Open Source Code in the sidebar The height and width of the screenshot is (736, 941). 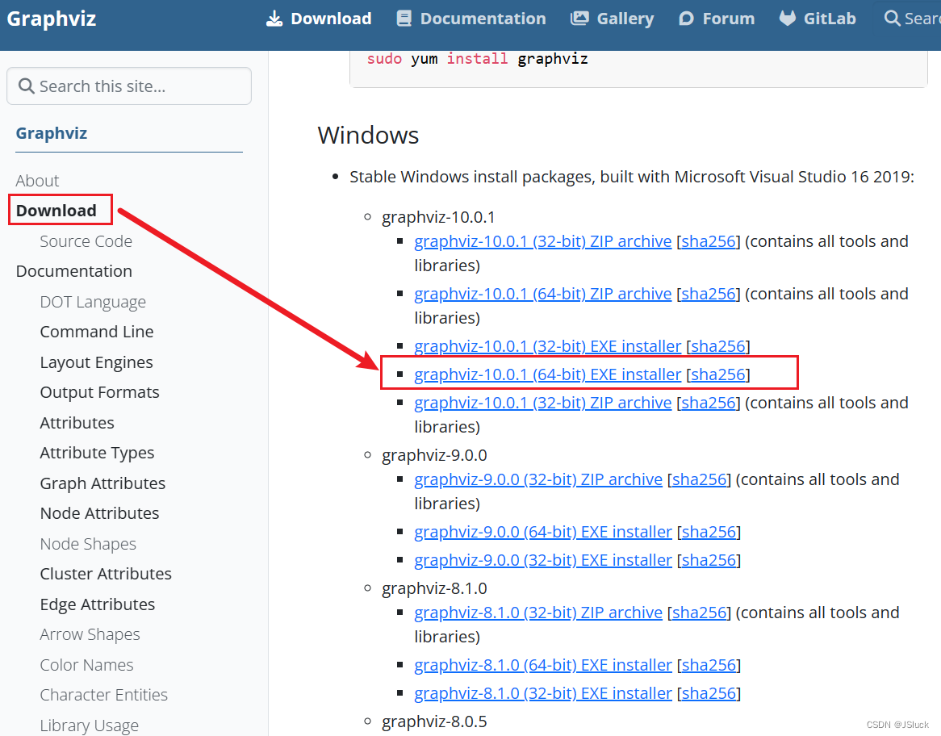(86, 241)
